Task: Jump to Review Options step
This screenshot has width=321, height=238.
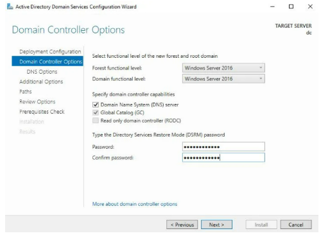Action: tap(37, 102)
